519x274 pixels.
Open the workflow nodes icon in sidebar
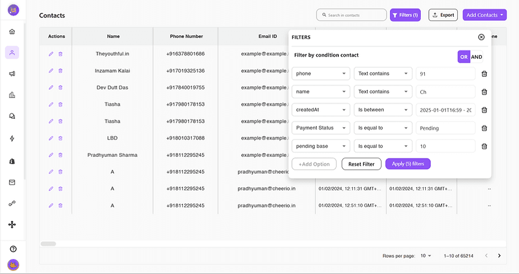(12, 225)
